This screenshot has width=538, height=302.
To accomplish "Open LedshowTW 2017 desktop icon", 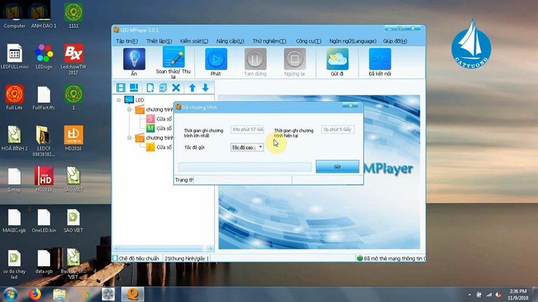I will [74, 59].
